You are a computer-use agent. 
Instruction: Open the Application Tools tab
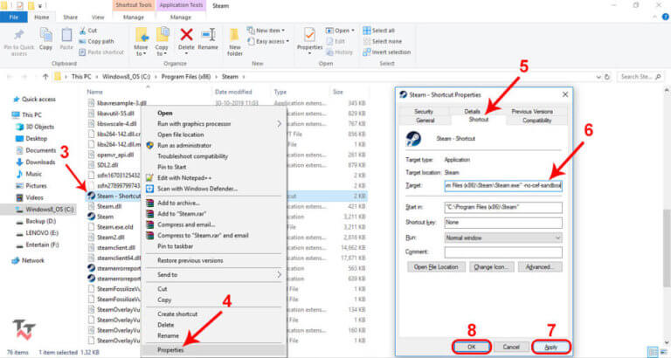click(181, 5)
